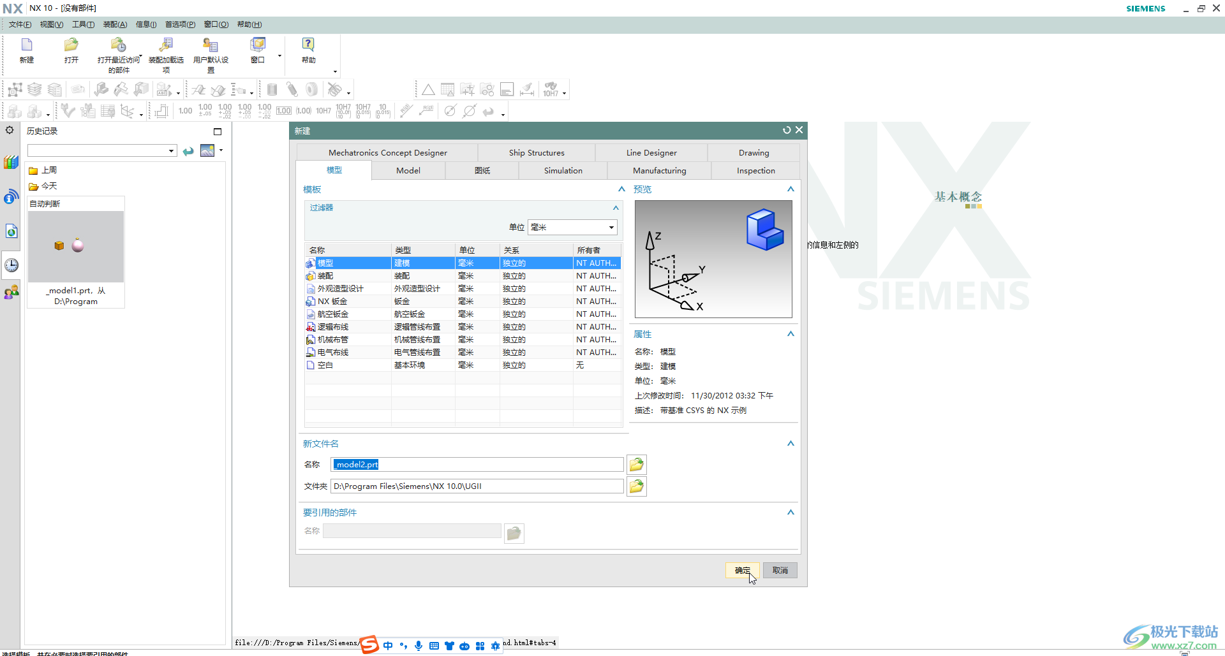Maximize the 历史记录 panel
1225x656 pixels.
coord(218,131)
